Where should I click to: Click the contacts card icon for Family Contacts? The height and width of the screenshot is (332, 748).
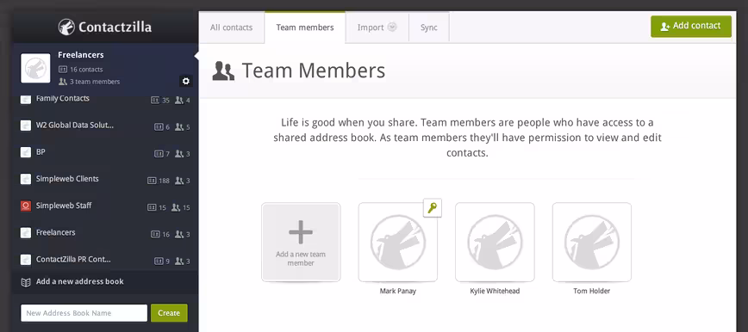pyautogui.click(x=155, y=100)
